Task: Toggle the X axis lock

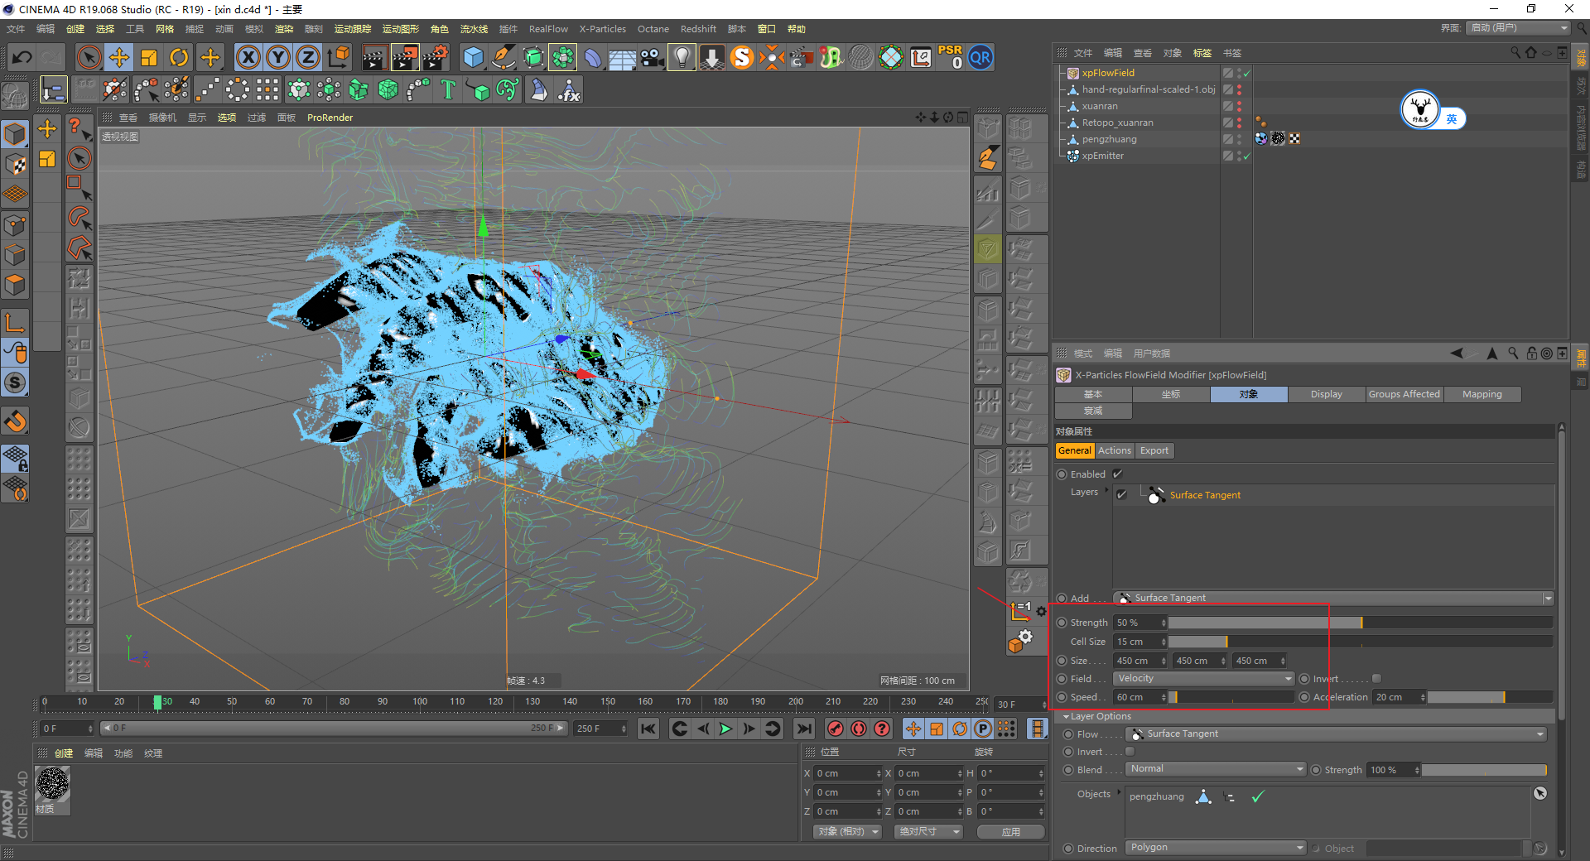Action: [248, 57]
